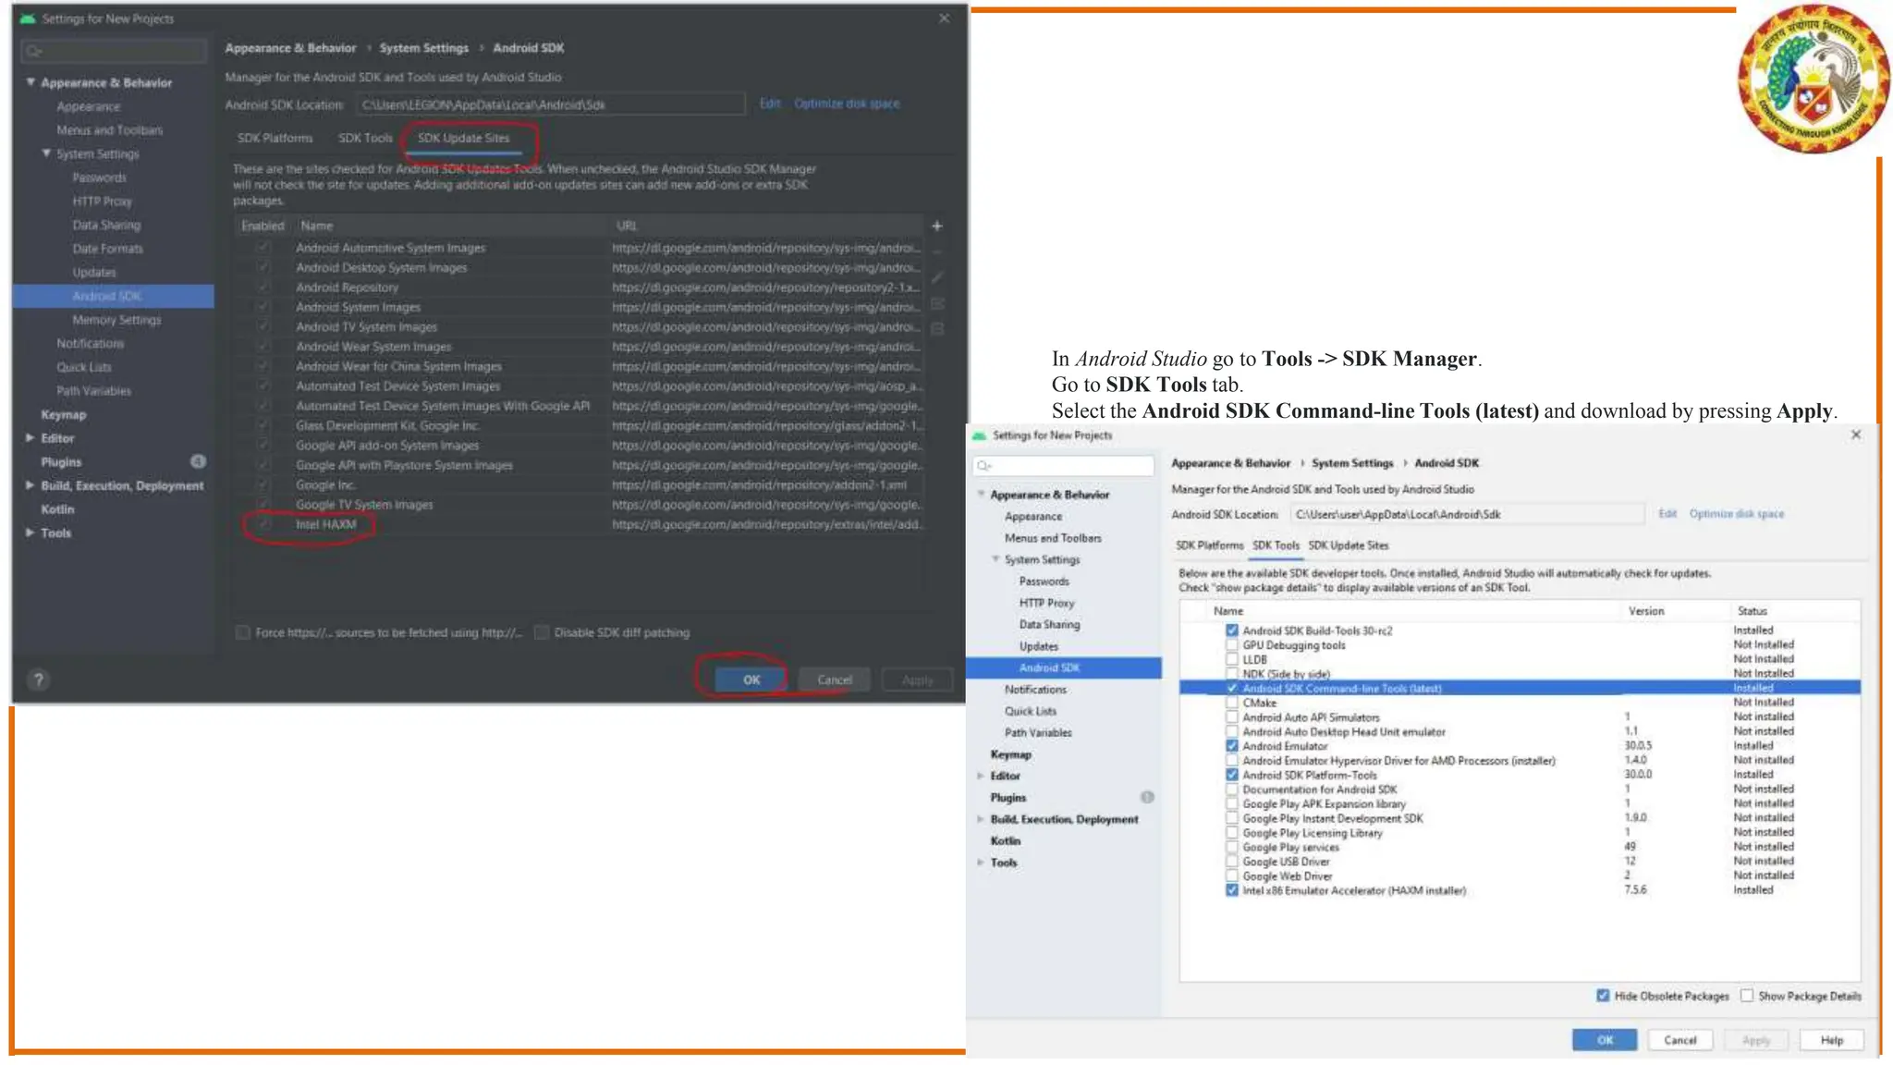Click the Android Studio title icon in dark window
This screenshot has height=1065, width=1893.
click(28, 18)
